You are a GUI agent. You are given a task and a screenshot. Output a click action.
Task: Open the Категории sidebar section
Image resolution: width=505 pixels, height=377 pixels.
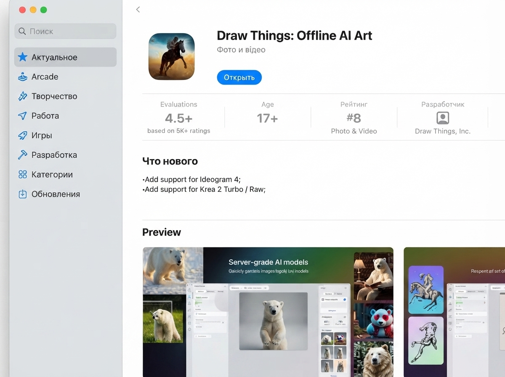coord(65,175)
